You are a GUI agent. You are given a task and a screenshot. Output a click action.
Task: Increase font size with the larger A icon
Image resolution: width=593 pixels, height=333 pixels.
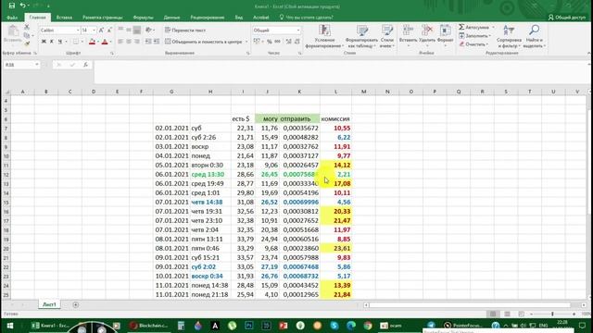click(x=101, y=31)
